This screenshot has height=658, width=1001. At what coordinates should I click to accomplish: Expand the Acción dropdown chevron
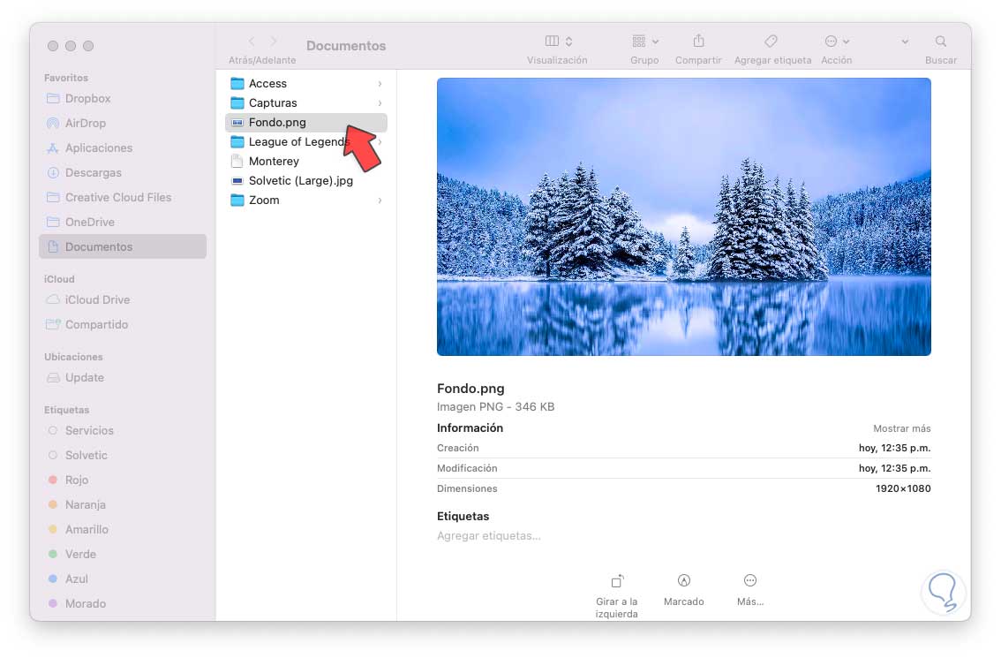(846, 42)
